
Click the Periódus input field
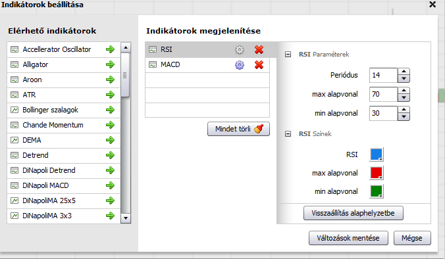[383, 75]
